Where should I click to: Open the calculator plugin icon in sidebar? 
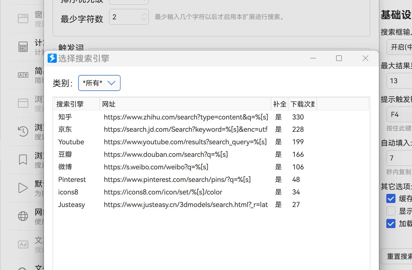pyautogui.click(x=23, y=47)
